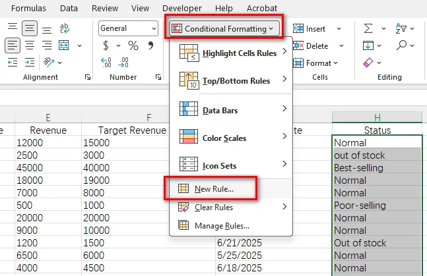Switch to Data tab
The image size is (427, 276).
click(69, 8)
